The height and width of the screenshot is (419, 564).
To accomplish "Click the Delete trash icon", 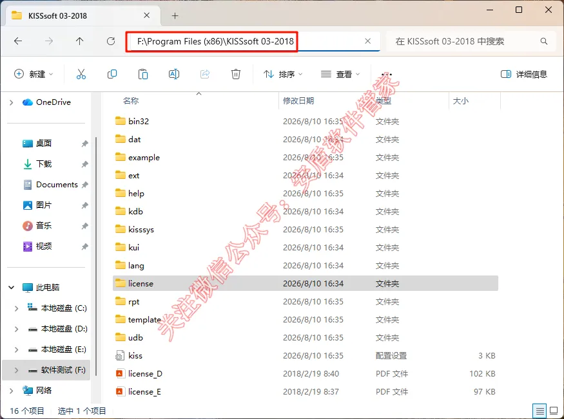I will [236, 74].
